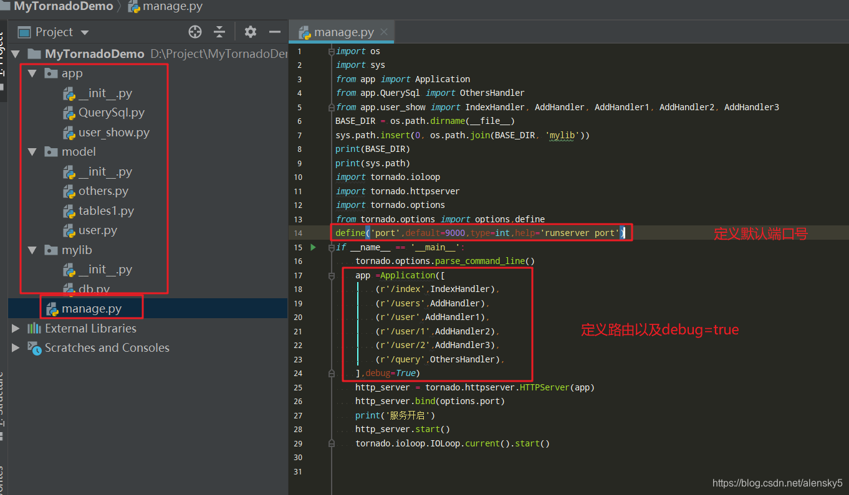Select others.py file
The height and width of the screenshot is (495, 849).
click(103, 191)
